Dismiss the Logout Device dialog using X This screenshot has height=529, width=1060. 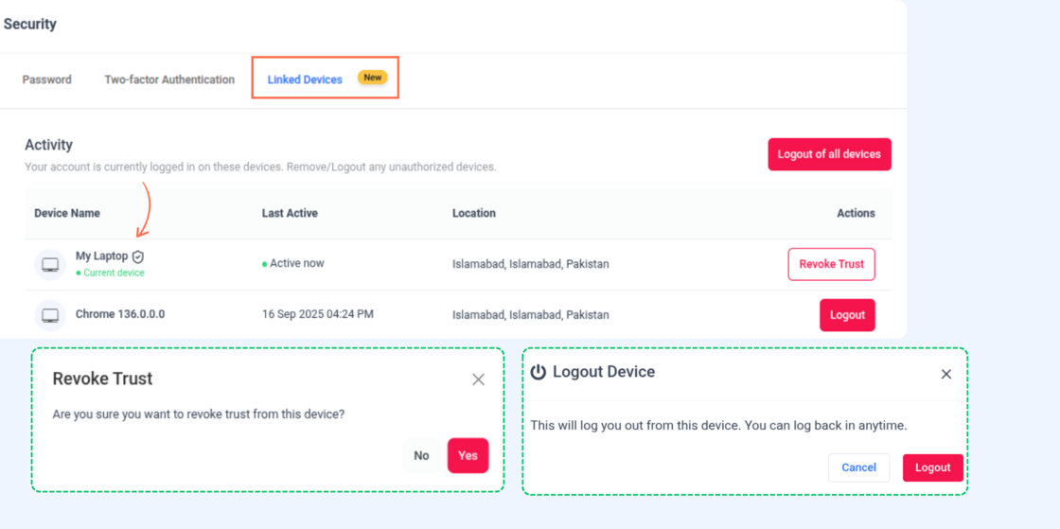[x=945, y=374]
